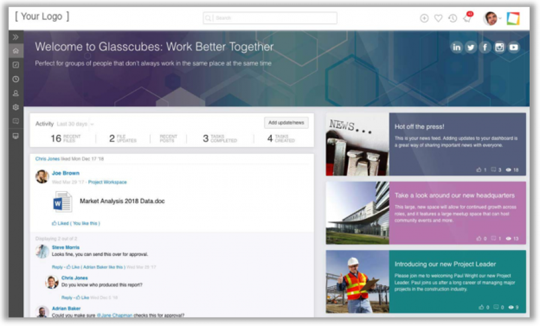Focus the Search input field
The image size is (540, 326).
pos(270,18)
